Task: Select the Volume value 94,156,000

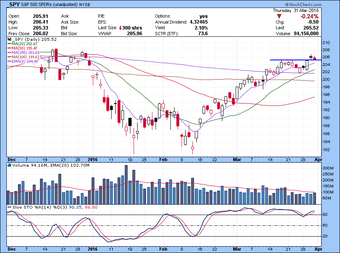Action: click(306, 34)
